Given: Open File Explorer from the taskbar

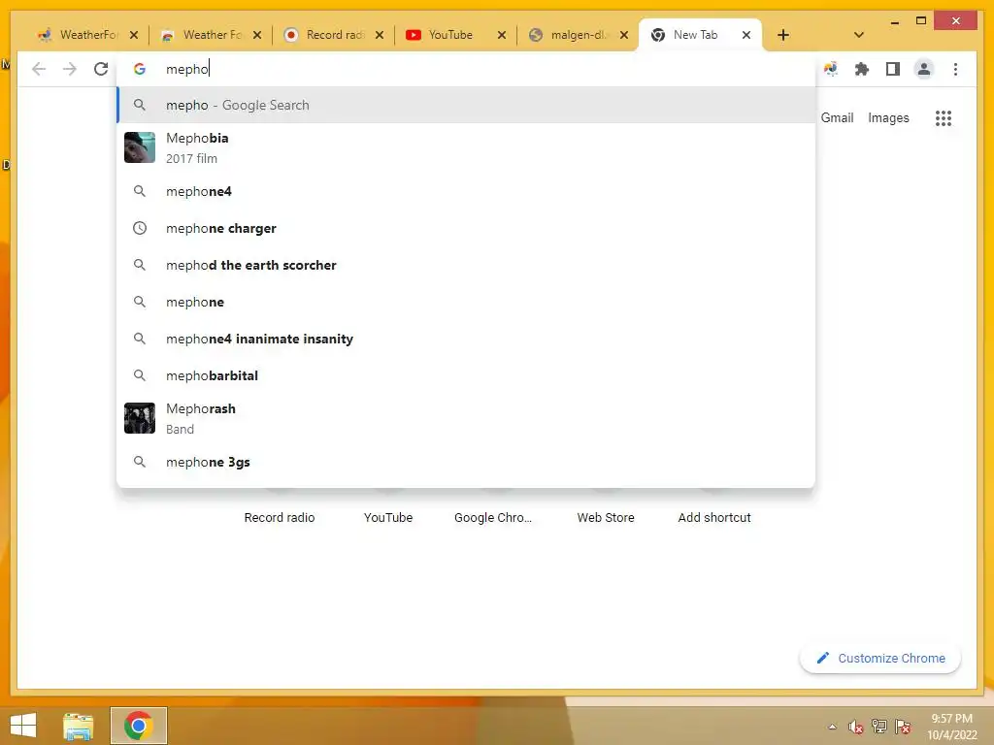Looking at the screenshot, I should tap(79, 726).
